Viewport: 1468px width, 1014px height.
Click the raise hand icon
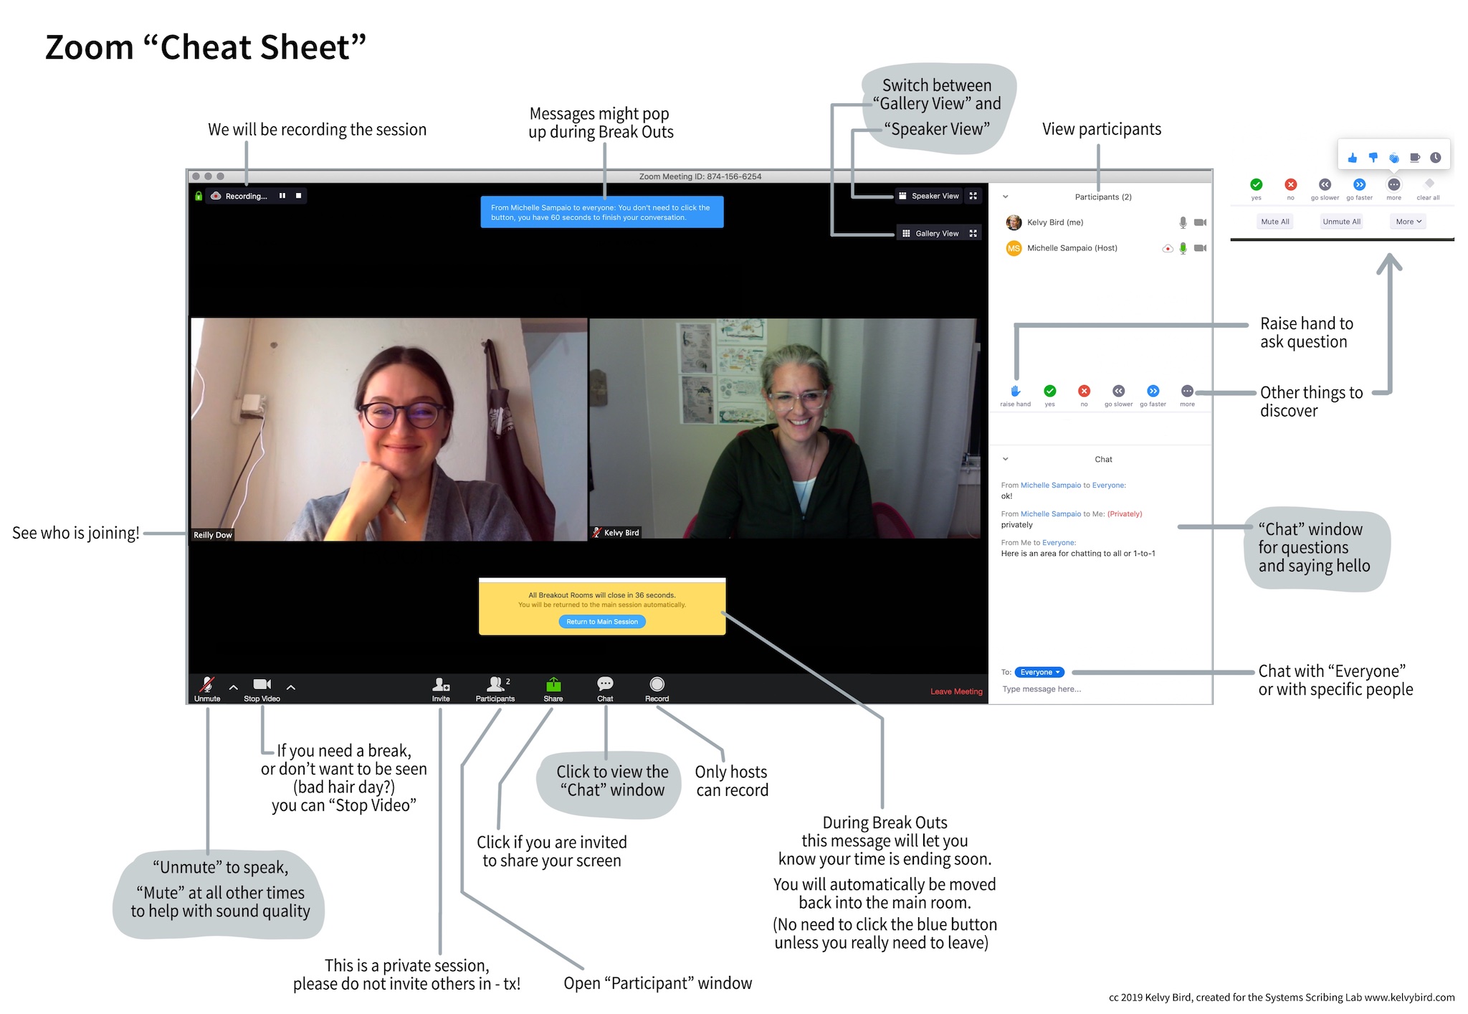(x=1016, y=391)
